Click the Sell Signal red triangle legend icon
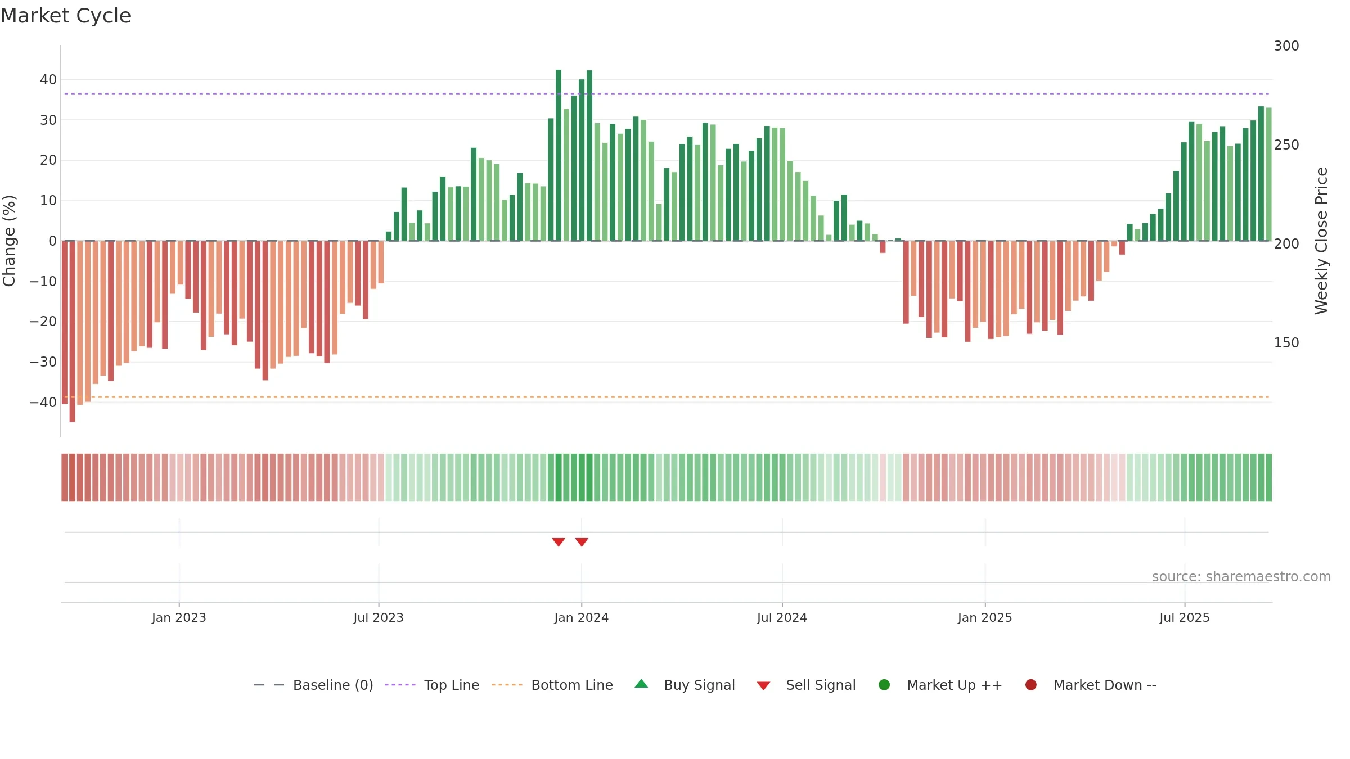Viewport: 1350px width, 759px height. [763, 686]
